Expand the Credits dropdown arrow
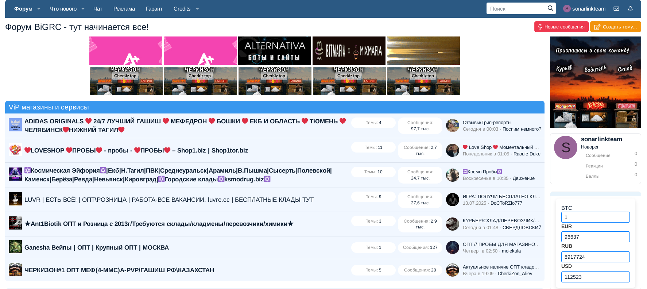Viewport: 647px width, 289px height. pyautogui.click(x=197, y=9)
